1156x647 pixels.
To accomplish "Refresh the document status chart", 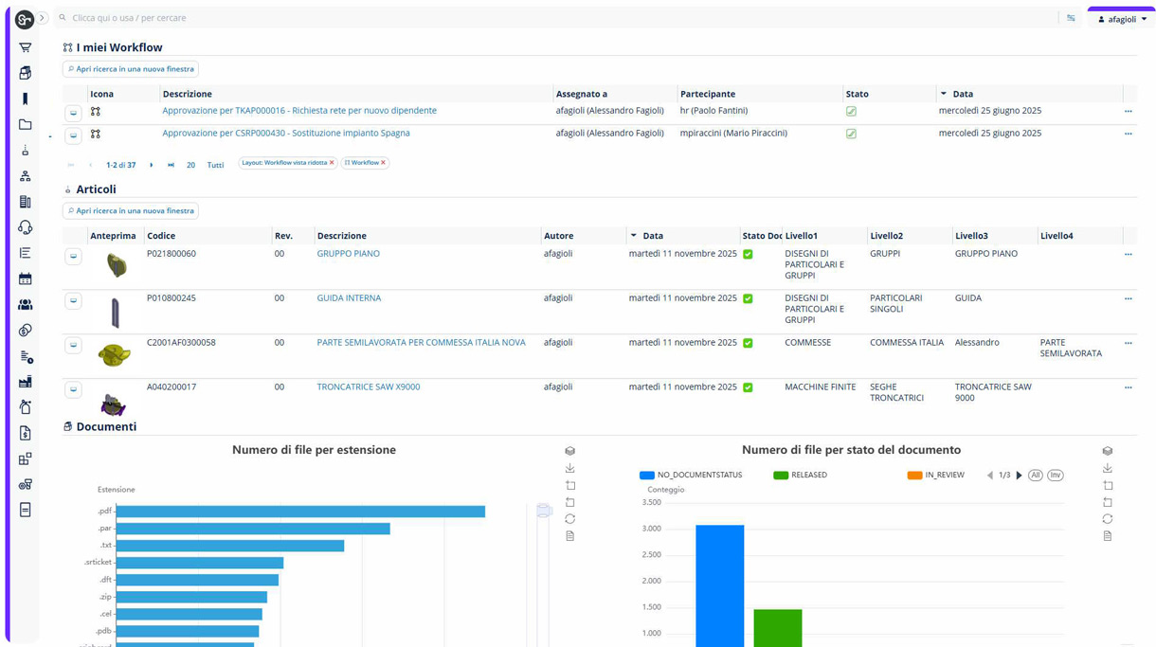I will click(x=1107, y=519).
